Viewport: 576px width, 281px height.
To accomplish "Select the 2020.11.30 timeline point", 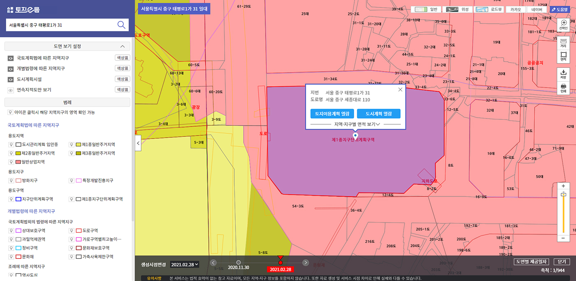I will [238, 262].
